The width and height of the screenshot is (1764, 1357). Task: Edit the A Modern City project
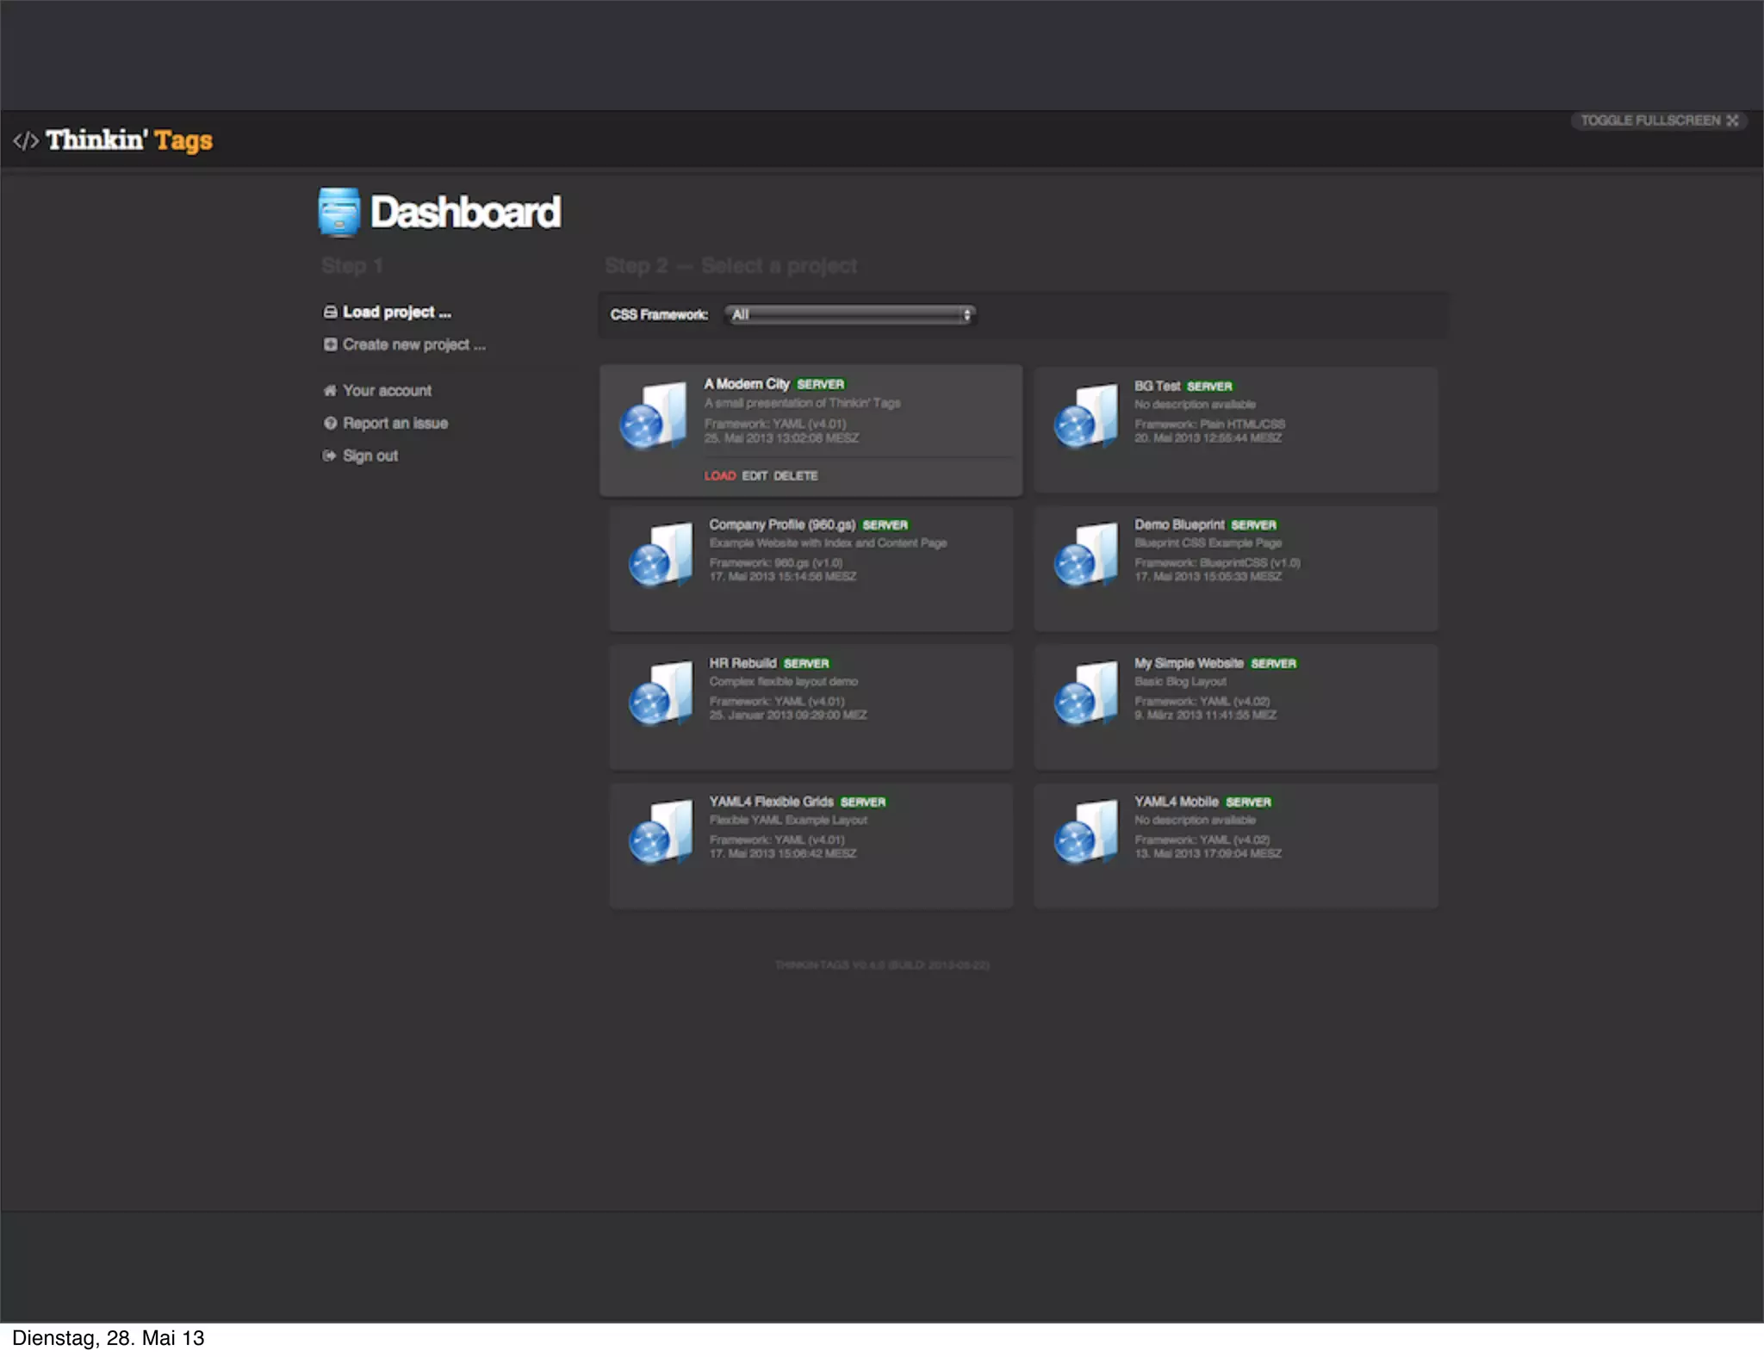tap(755, 476)
